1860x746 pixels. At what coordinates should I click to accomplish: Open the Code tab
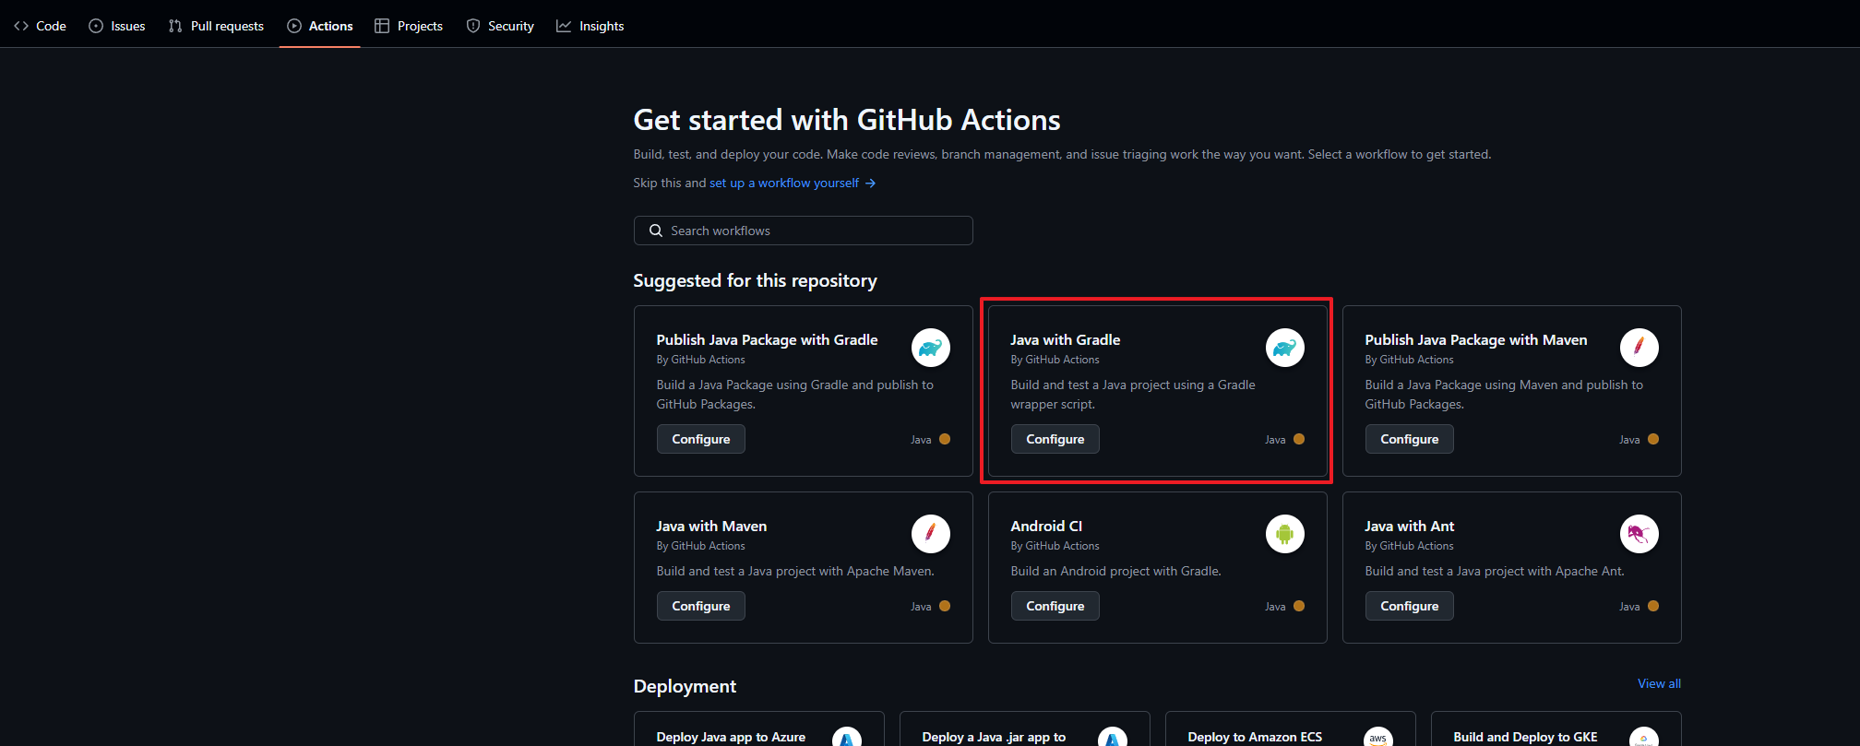point(40,26)
